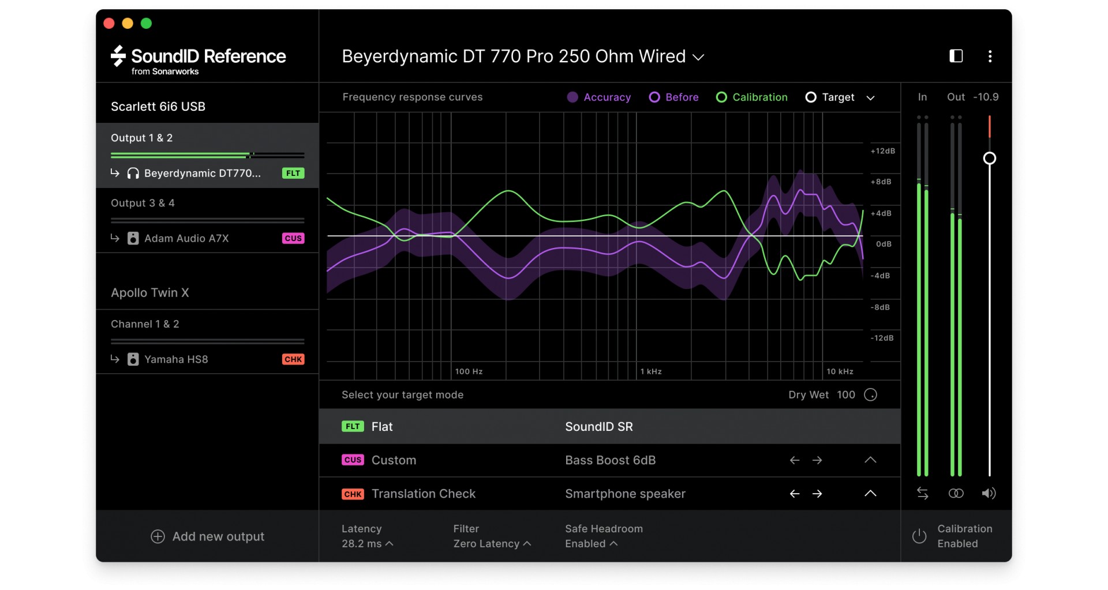Image resolution: width=1108 pixels, height=590 pixels.
Task: Click the Dry Wet 100 value
Action: click(846, 394)
